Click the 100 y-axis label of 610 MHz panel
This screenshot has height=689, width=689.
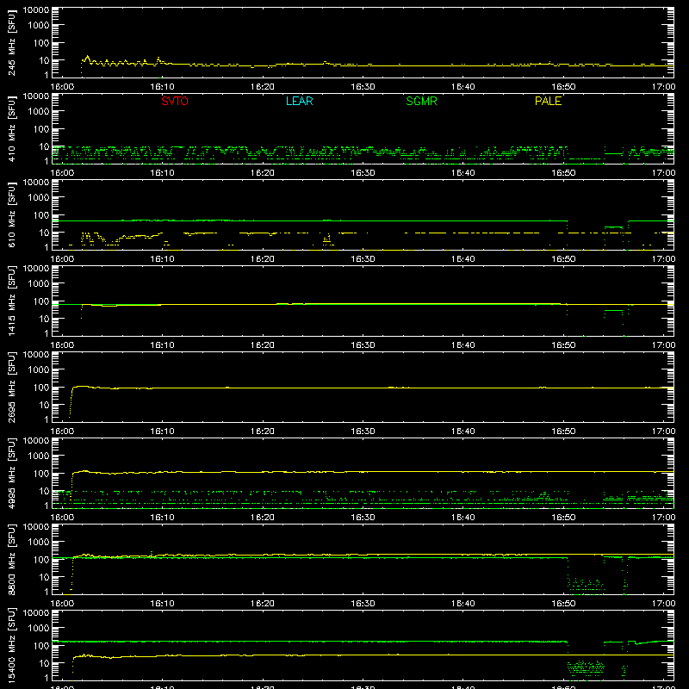click(41, 214)
